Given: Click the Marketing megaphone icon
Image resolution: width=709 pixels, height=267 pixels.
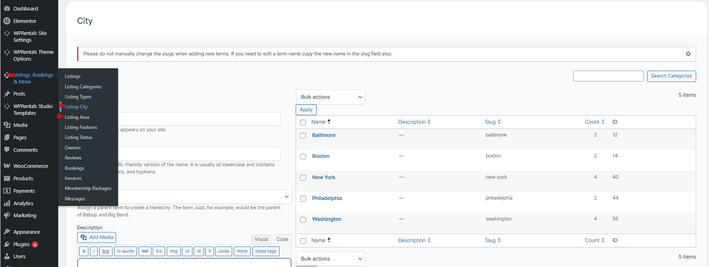Looking at the screenshot, I should tap(7, 216).
